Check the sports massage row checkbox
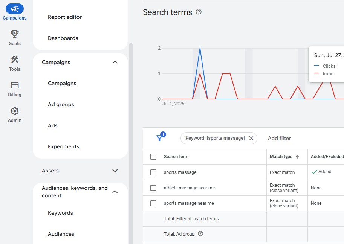This screenshot has width=344, height=244. pyautogui.click(x=153, y=172)
